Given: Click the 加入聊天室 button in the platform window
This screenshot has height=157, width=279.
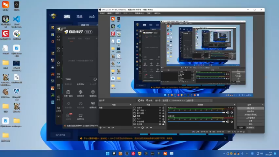Looking at the screenshot, I should tap(60, 135).
